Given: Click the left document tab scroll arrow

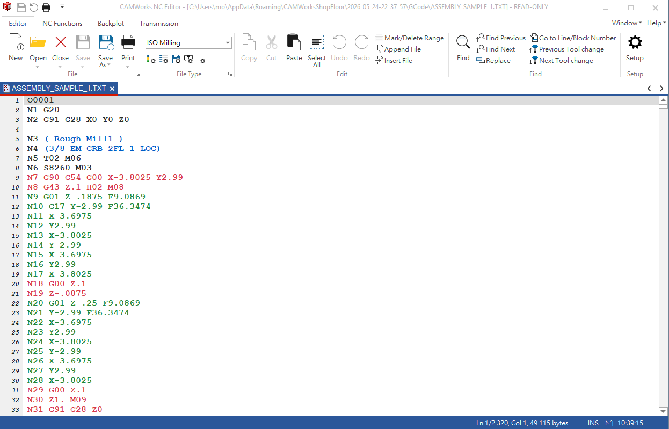Looking at the screenshot, I should click(649, 89).
